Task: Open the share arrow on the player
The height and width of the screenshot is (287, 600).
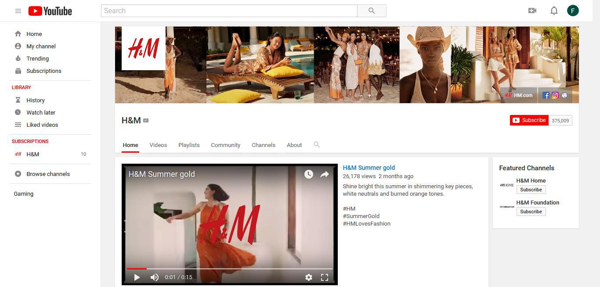Action: tap(325, 174)
